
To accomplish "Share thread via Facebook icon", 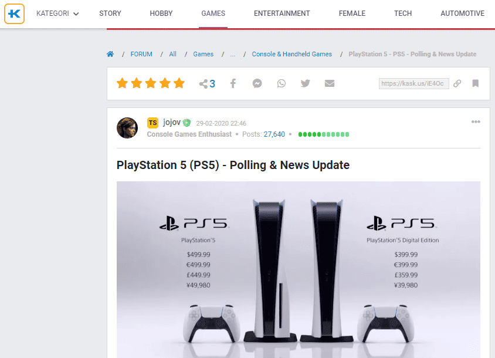I will pos(233,83).
